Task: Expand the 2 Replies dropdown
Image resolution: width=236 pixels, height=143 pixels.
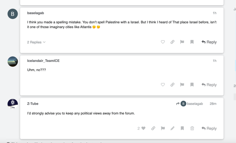Action: coord(36,42)
